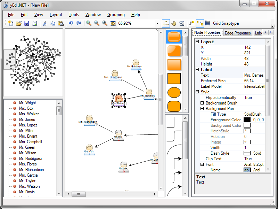The image size is (278, 209).
Task: Pick the flat orange square node style
Action: [174, 78]
